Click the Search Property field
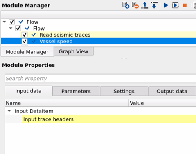196x154 pixels. pyautogui.click(x=100, y=79)
